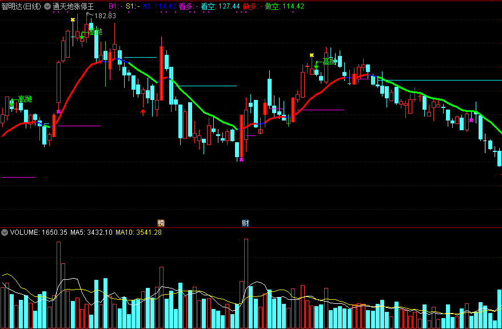The height and width of the screenshot is (329, 502).
Task: Click the MA5: 3432.10 volume average label
Action: (x=91, y=232)
